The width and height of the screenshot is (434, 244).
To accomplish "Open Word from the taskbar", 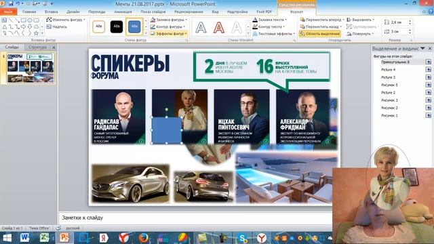I will pos(24,238).
